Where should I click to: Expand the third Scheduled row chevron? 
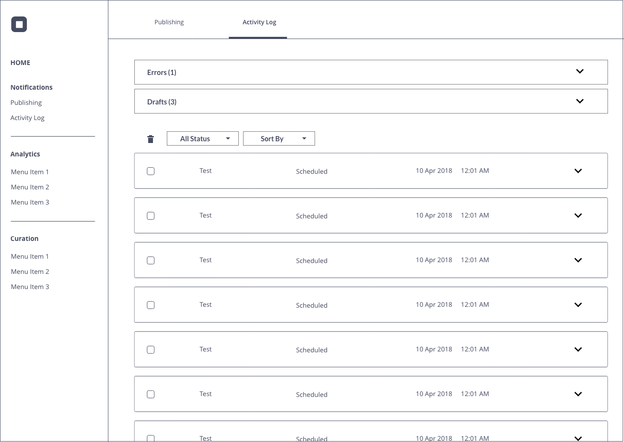click(578, 260)
